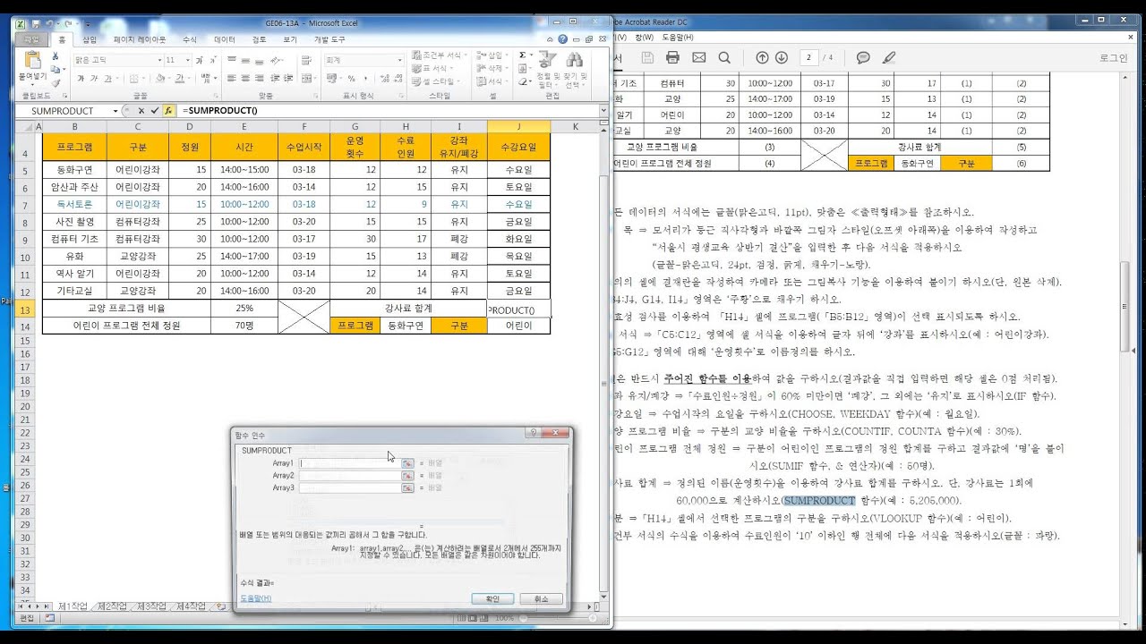The image size is (1146, 644).
Task: Click the percent style icon
Action: 351,79
